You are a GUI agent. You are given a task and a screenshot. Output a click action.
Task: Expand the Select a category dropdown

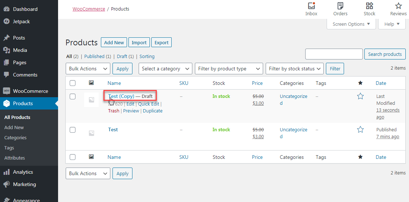tap(165, 69)
